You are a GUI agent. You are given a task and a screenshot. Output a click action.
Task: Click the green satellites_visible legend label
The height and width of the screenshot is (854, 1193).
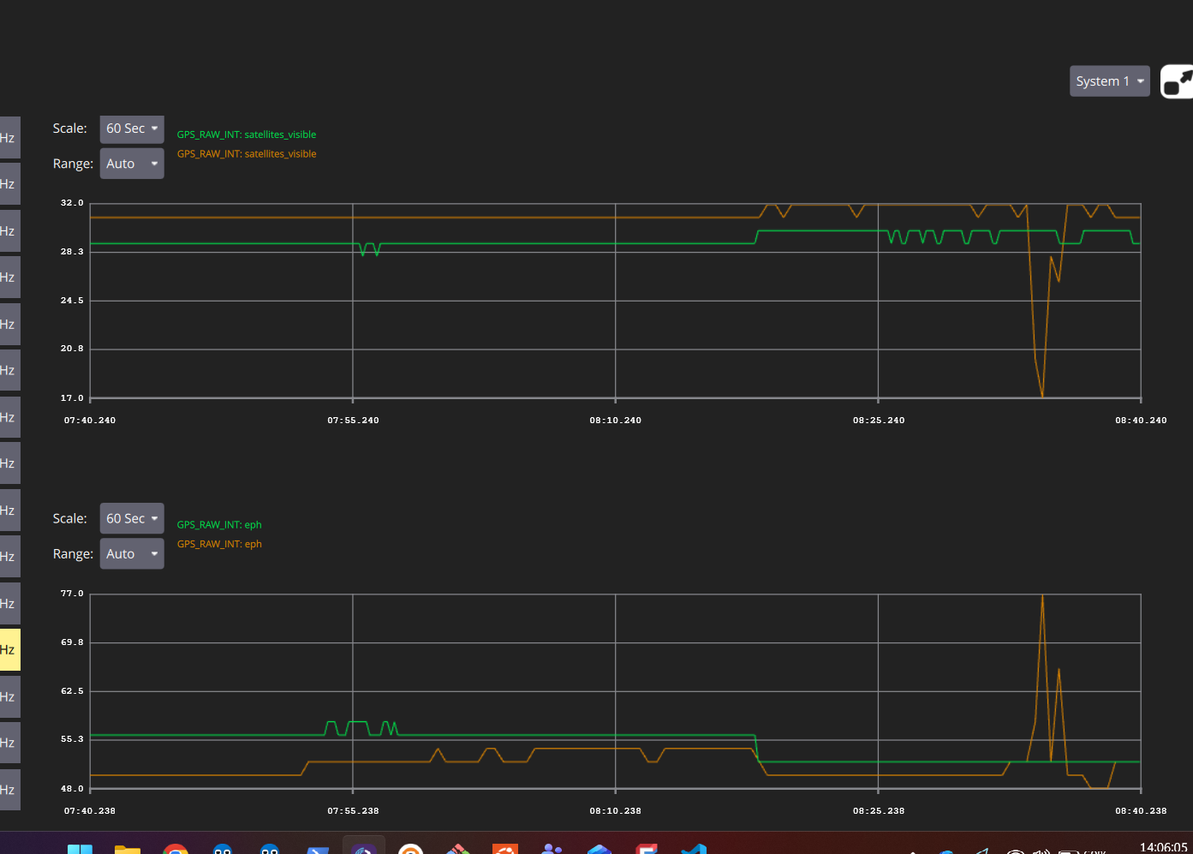pyautogui.click(x=246, y=134)
